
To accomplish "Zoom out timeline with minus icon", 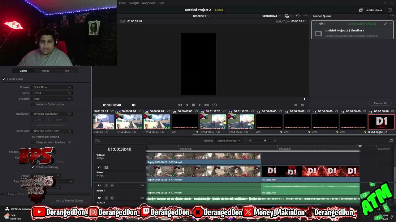I will click(250, 141).
